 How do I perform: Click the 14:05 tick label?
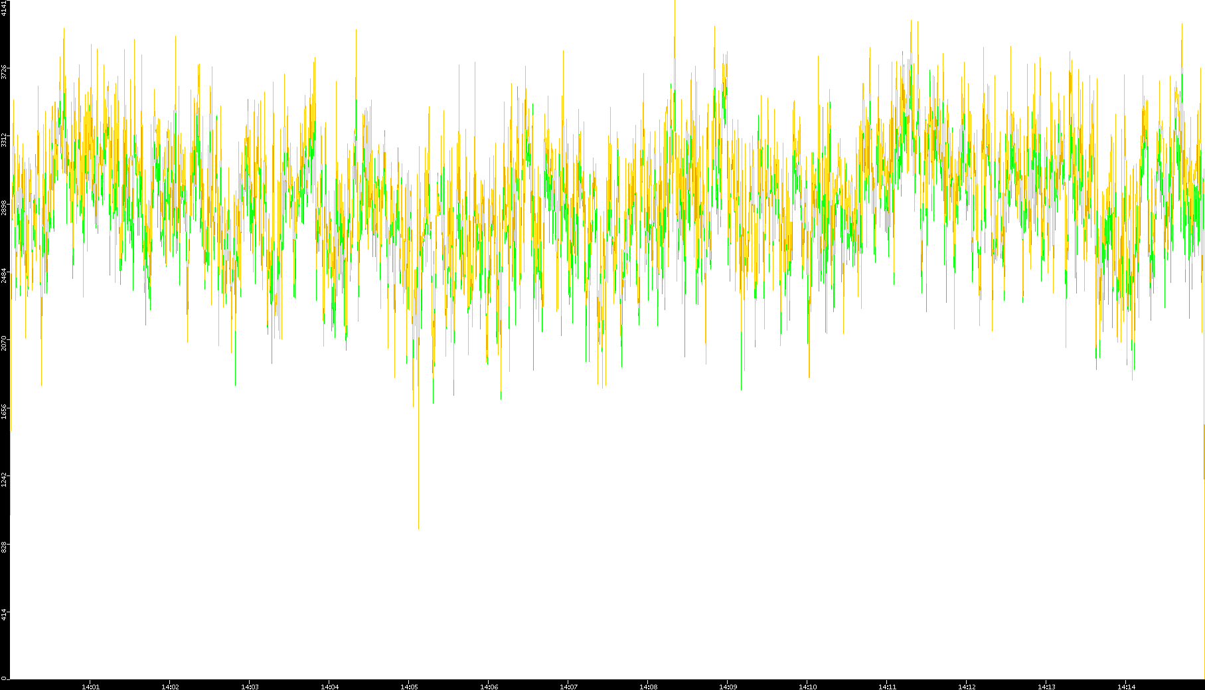point(409,687)
